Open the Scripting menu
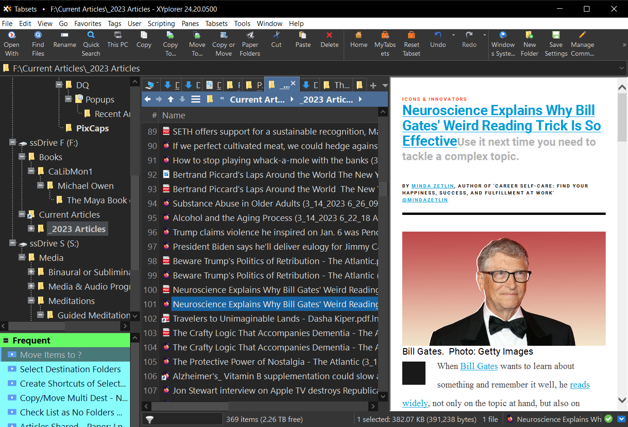Image resolution: width=628 pixels, height=427 pixels. [161, 23]
